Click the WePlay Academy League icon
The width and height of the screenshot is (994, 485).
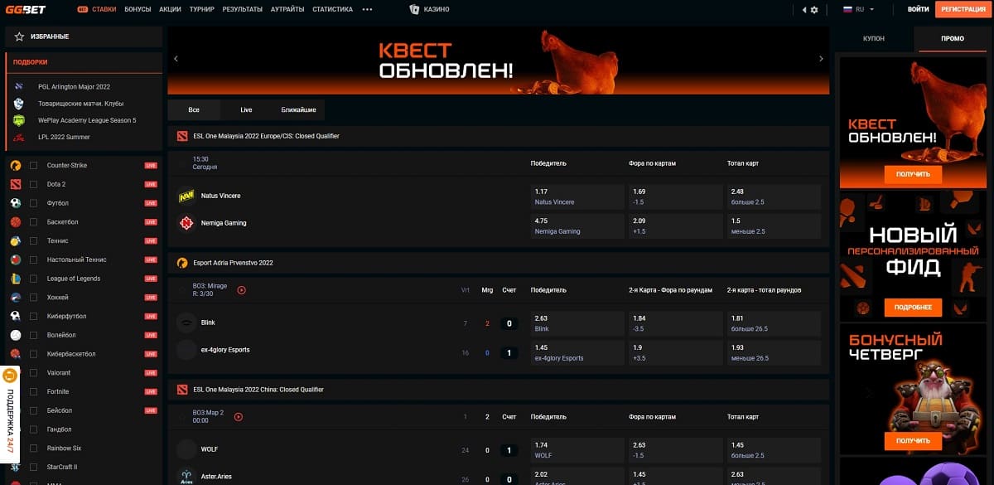click(19, 120)
